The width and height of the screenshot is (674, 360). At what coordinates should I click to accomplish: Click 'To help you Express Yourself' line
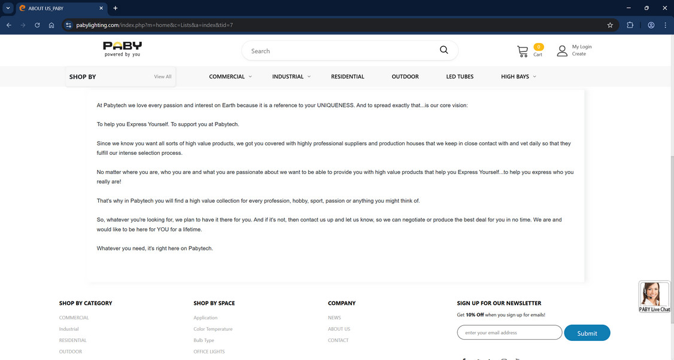point(168,124)
